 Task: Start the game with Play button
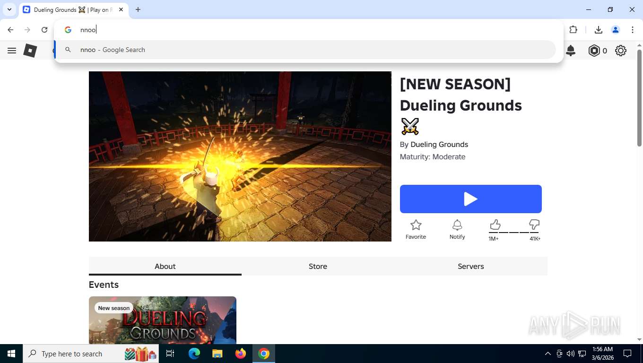[x=470, y=199]
